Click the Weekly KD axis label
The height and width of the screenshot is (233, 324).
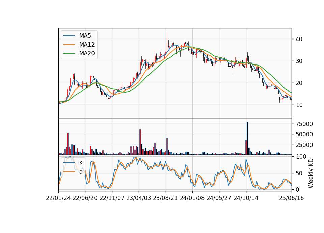click(x=310, y=173)
